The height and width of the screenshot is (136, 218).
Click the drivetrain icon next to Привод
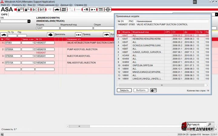(78, 34)
